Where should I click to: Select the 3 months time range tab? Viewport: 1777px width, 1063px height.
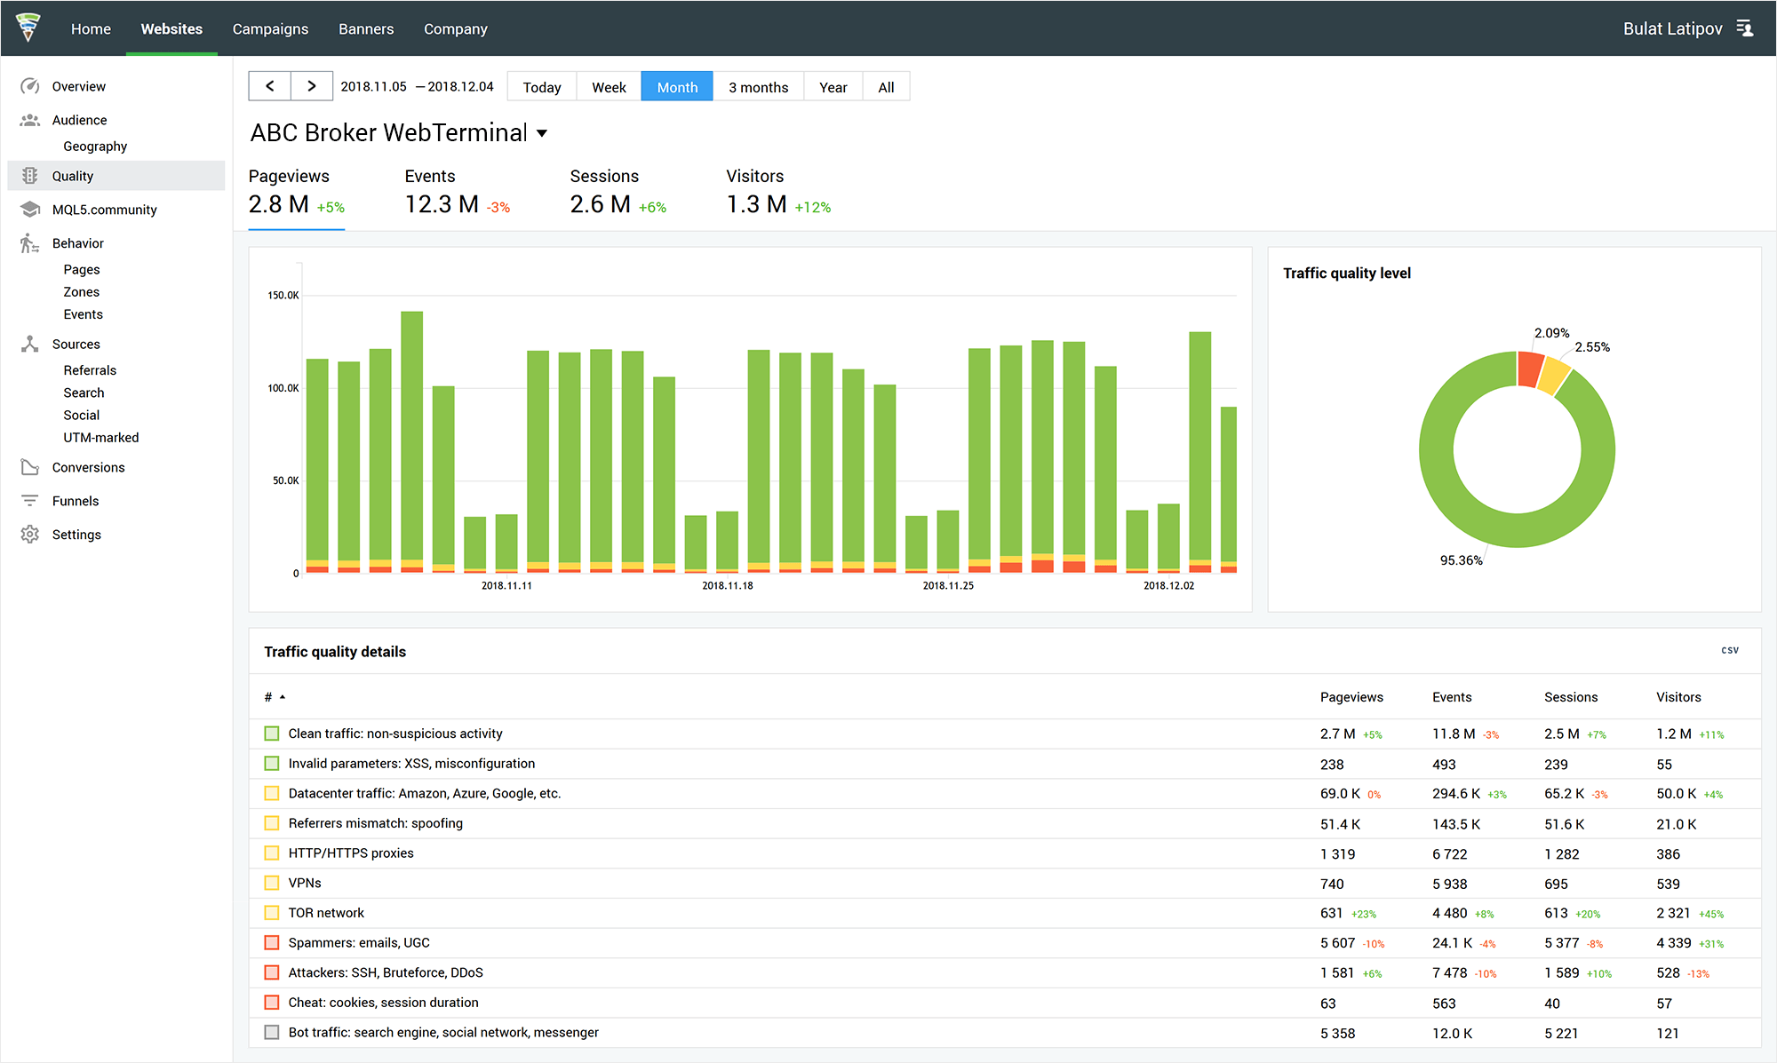758,86
